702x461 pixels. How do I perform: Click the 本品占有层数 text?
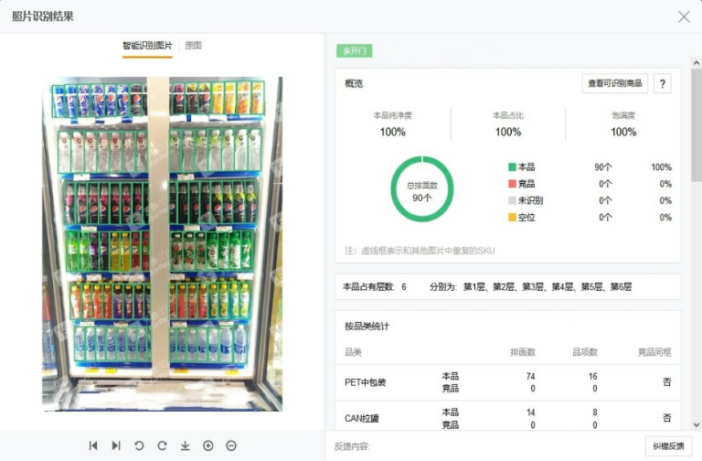(x=374, y=286)
